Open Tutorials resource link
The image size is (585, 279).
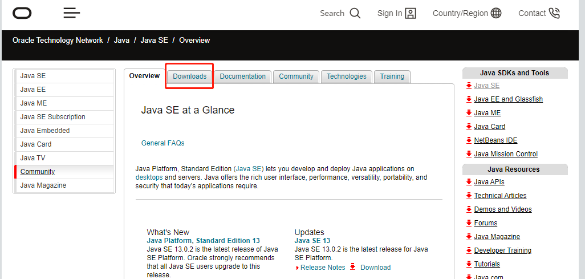487,264
